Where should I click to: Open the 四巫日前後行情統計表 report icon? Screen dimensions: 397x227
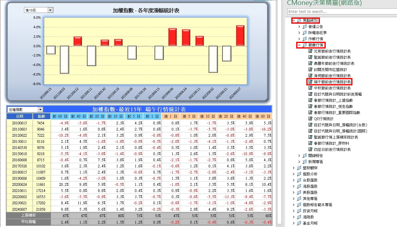tap(310, 150)
